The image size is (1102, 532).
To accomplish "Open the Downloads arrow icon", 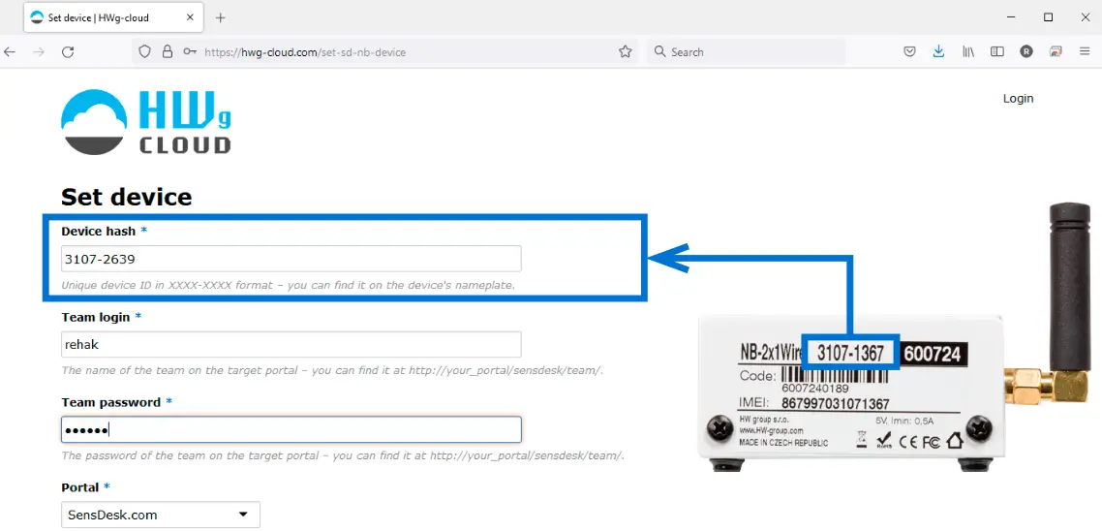I will pyautogui.click(x=938, y=51).
